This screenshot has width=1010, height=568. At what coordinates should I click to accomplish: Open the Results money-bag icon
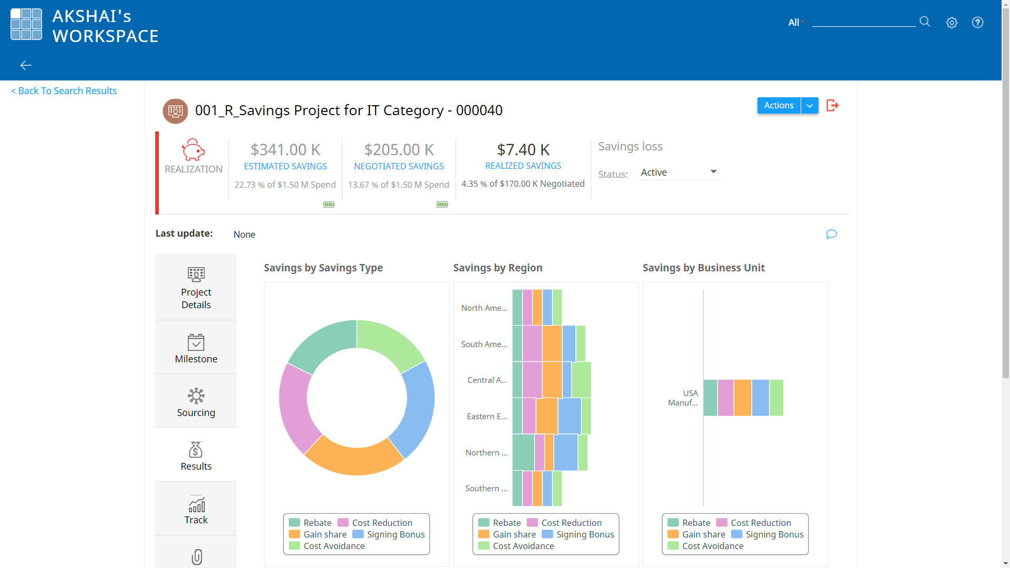click(x=196, y=455)
